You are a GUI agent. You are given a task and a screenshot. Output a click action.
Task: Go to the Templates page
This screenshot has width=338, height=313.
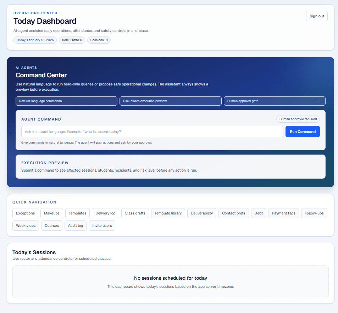pos(77,213)
